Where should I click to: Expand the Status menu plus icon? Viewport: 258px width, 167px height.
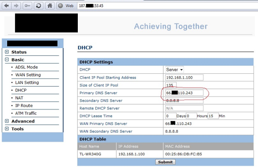click(x=7, y=52)
